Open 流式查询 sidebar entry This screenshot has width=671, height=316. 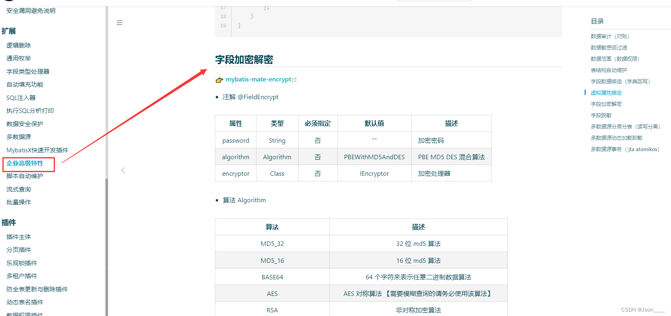click(19, 189)
